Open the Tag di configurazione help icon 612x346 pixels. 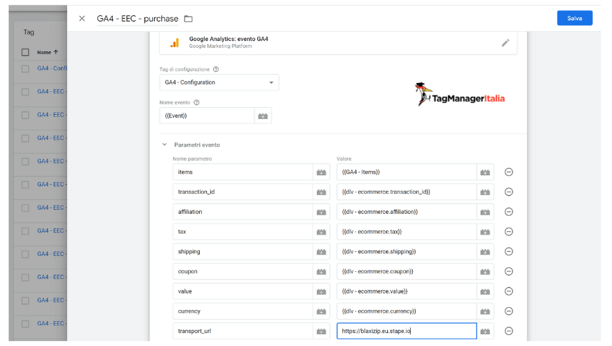[216, 69]
